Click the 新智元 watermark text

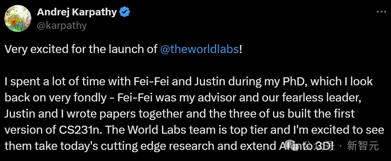363,146
